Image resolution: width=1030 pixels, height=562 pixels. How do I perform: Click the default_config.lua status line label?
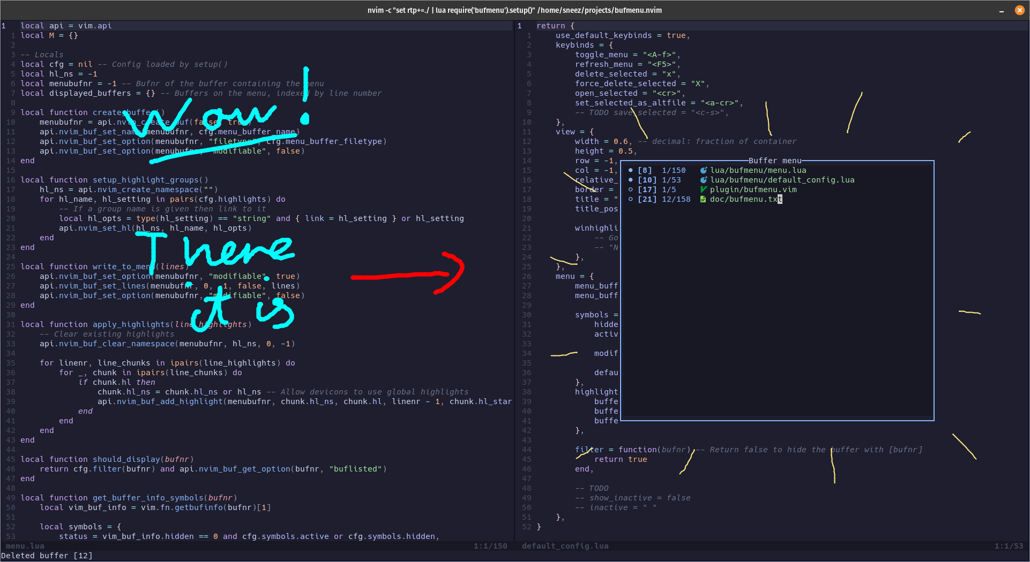click(565, 546)
